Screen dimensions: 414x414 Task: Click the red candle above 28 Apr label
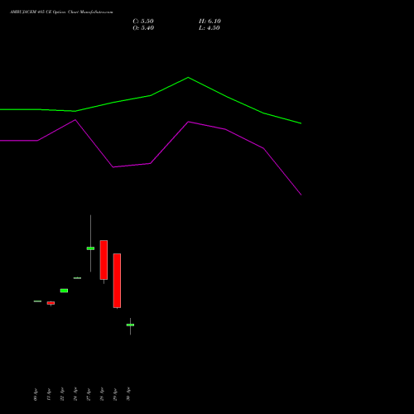coord(103,260)
